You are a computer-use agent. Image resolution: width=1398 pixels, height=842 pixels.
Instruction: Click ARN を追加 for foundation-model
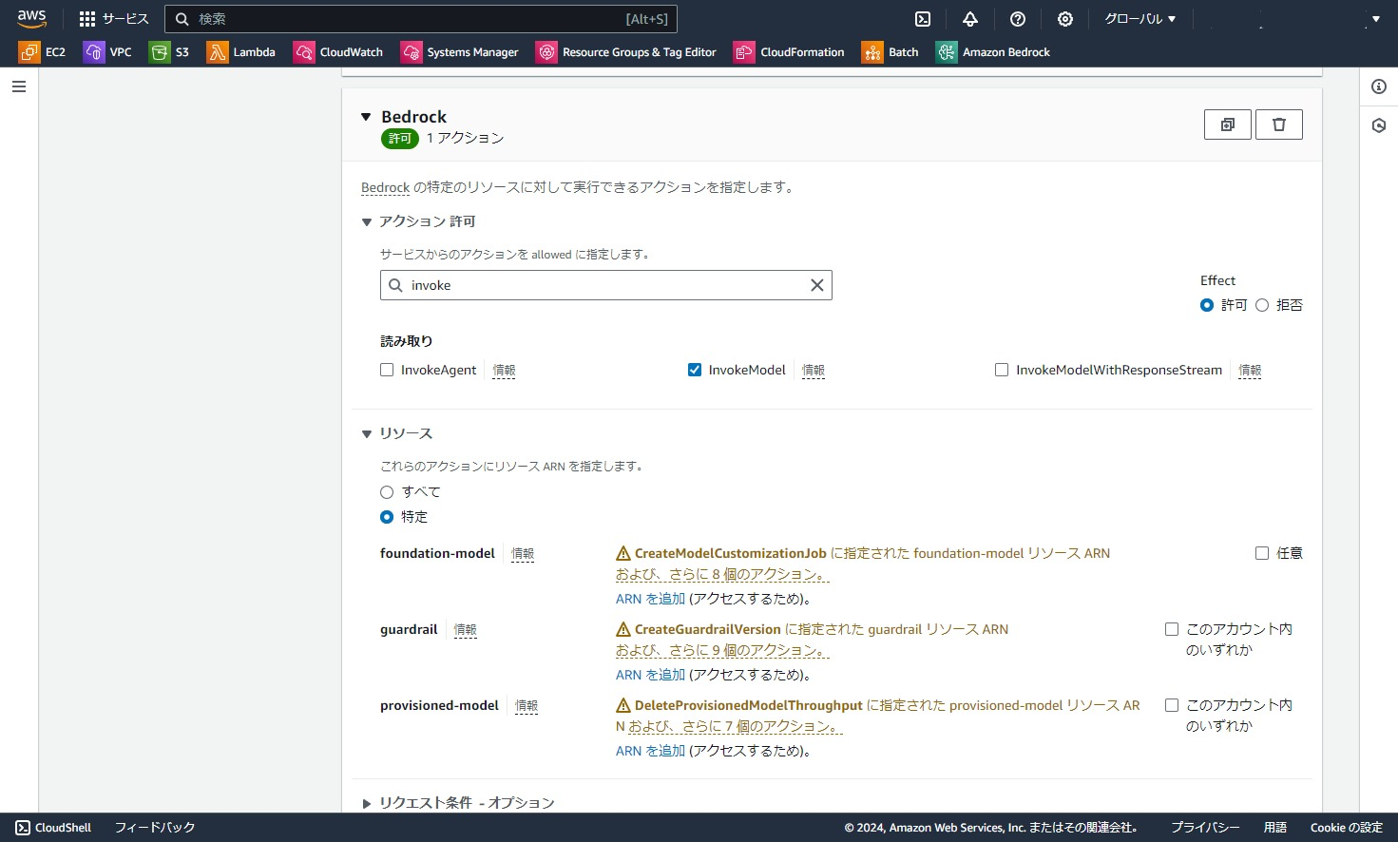point(650,599)
